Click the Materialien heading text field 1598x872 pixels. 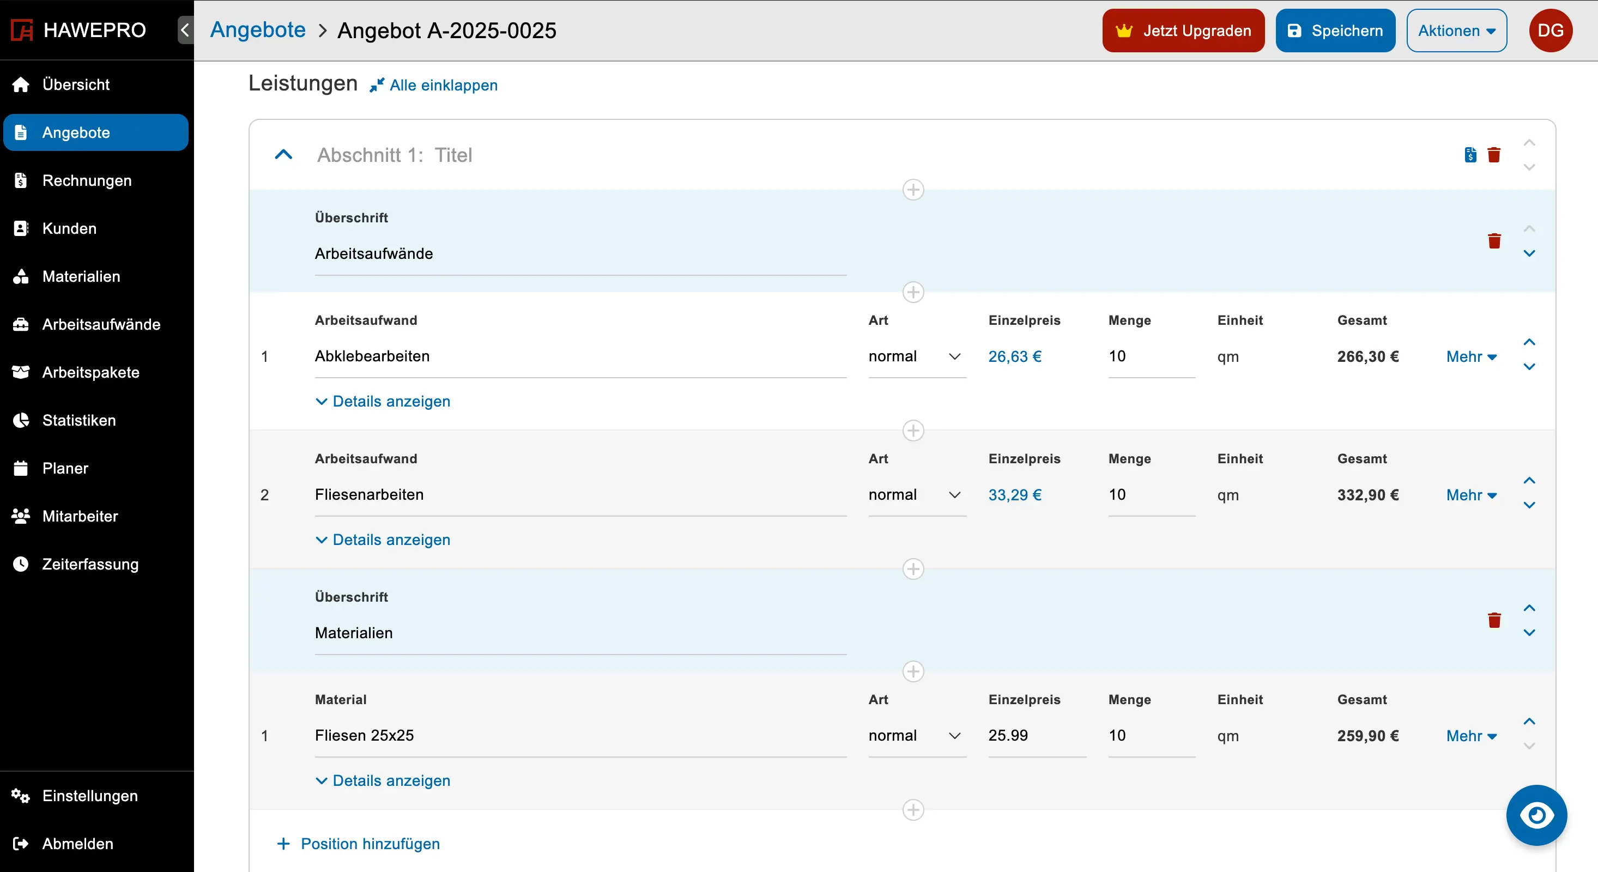[x=580, y=633]
